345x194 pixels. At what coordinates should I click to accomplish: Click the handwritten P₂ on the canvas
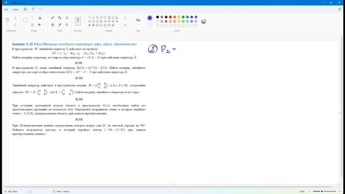[x=166, y=49]
